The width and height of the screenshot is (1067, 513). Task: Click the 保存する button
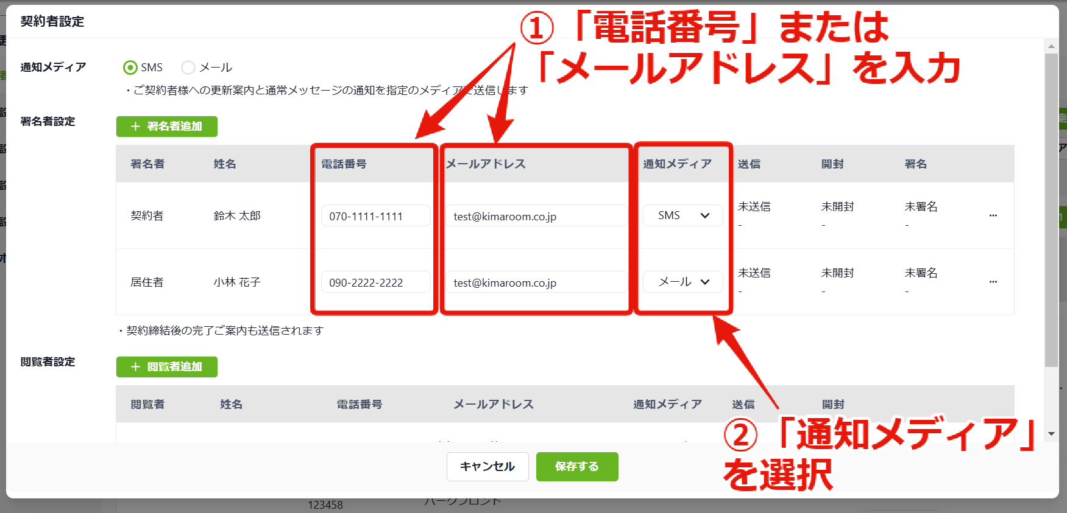coord(577,467)
